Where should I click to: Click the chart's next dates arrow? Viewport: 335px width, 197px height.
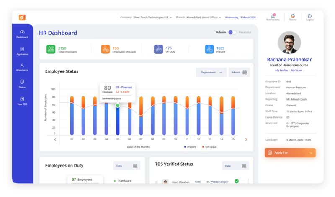click(246, 139)
